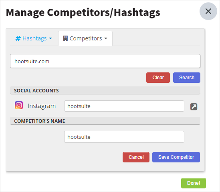Save Competitor hootsuite
Viewport: 220px width, 192px height.
(x=176, y=157)
